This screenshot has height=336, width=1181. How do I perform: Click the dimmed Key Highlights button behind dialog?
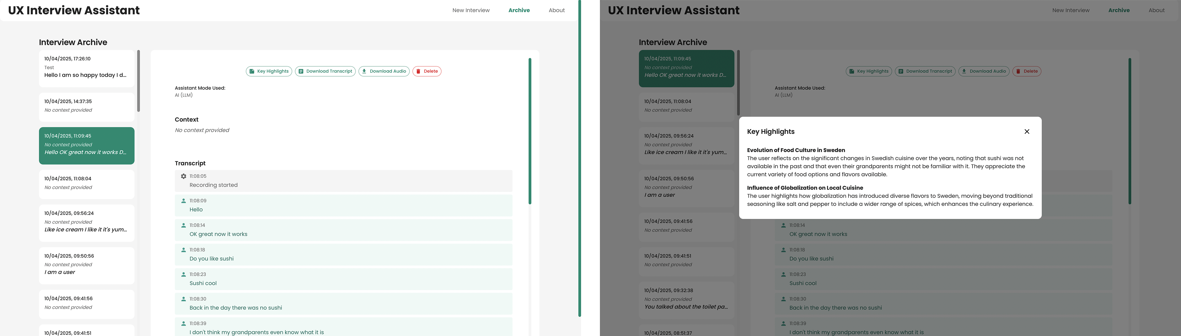coord(869,71)
